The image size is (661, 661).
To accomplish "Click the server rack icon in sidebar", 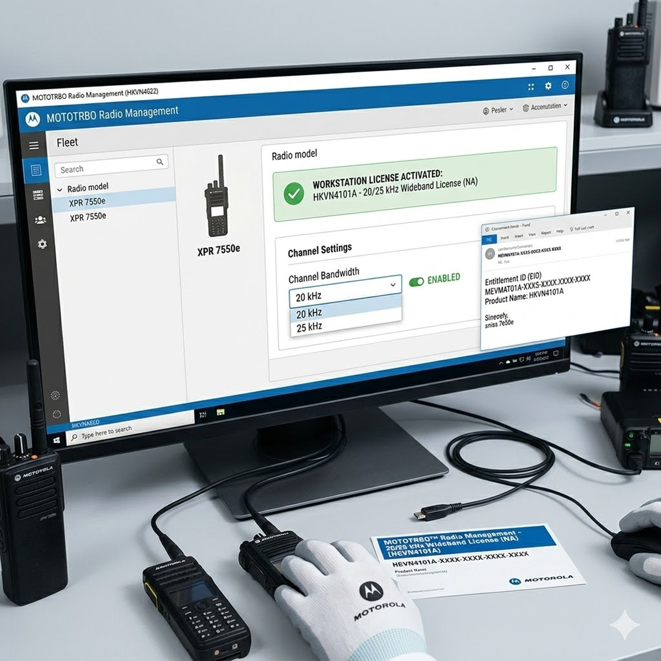I will [x=38, y=195].
